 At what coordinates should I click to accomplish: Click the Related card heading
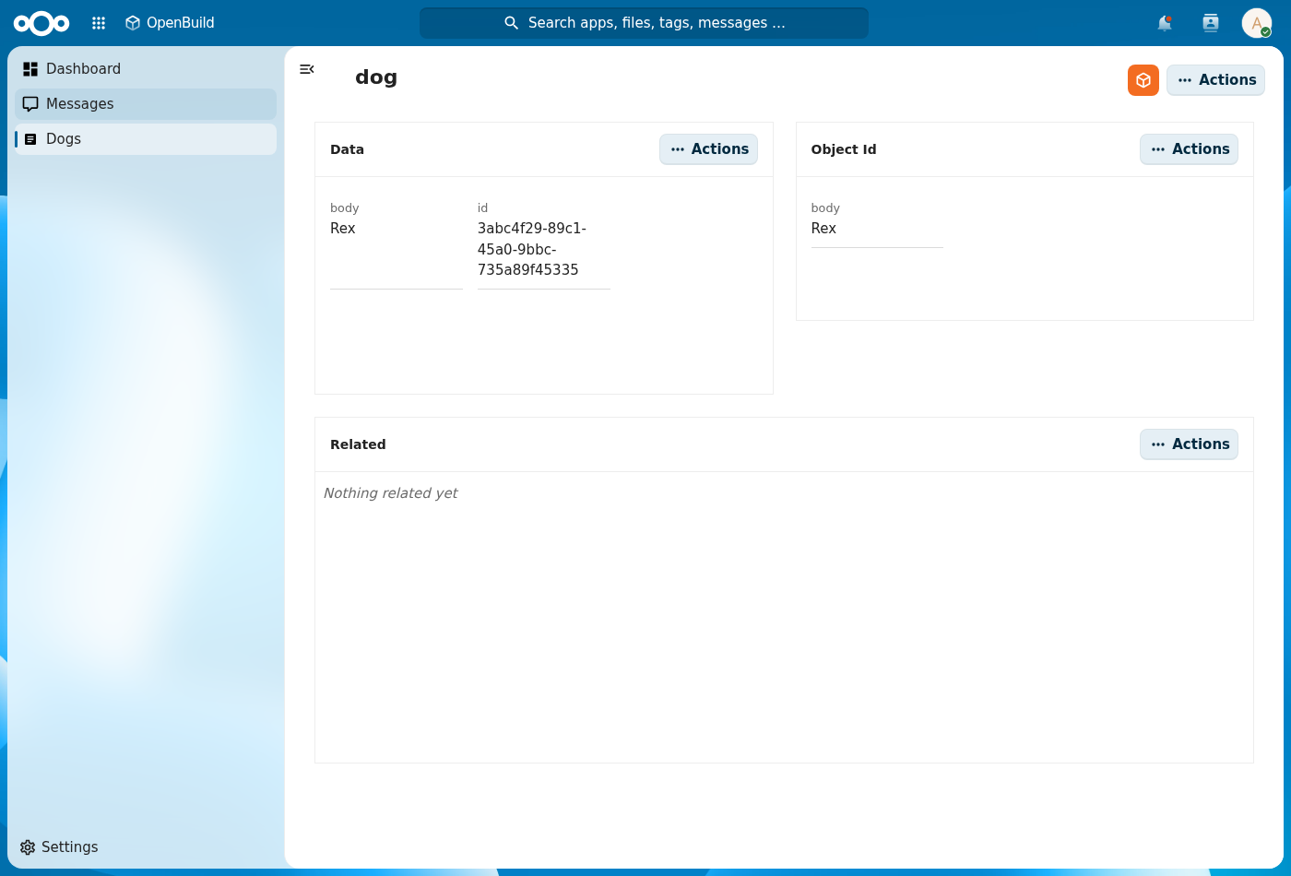(358, 444)
